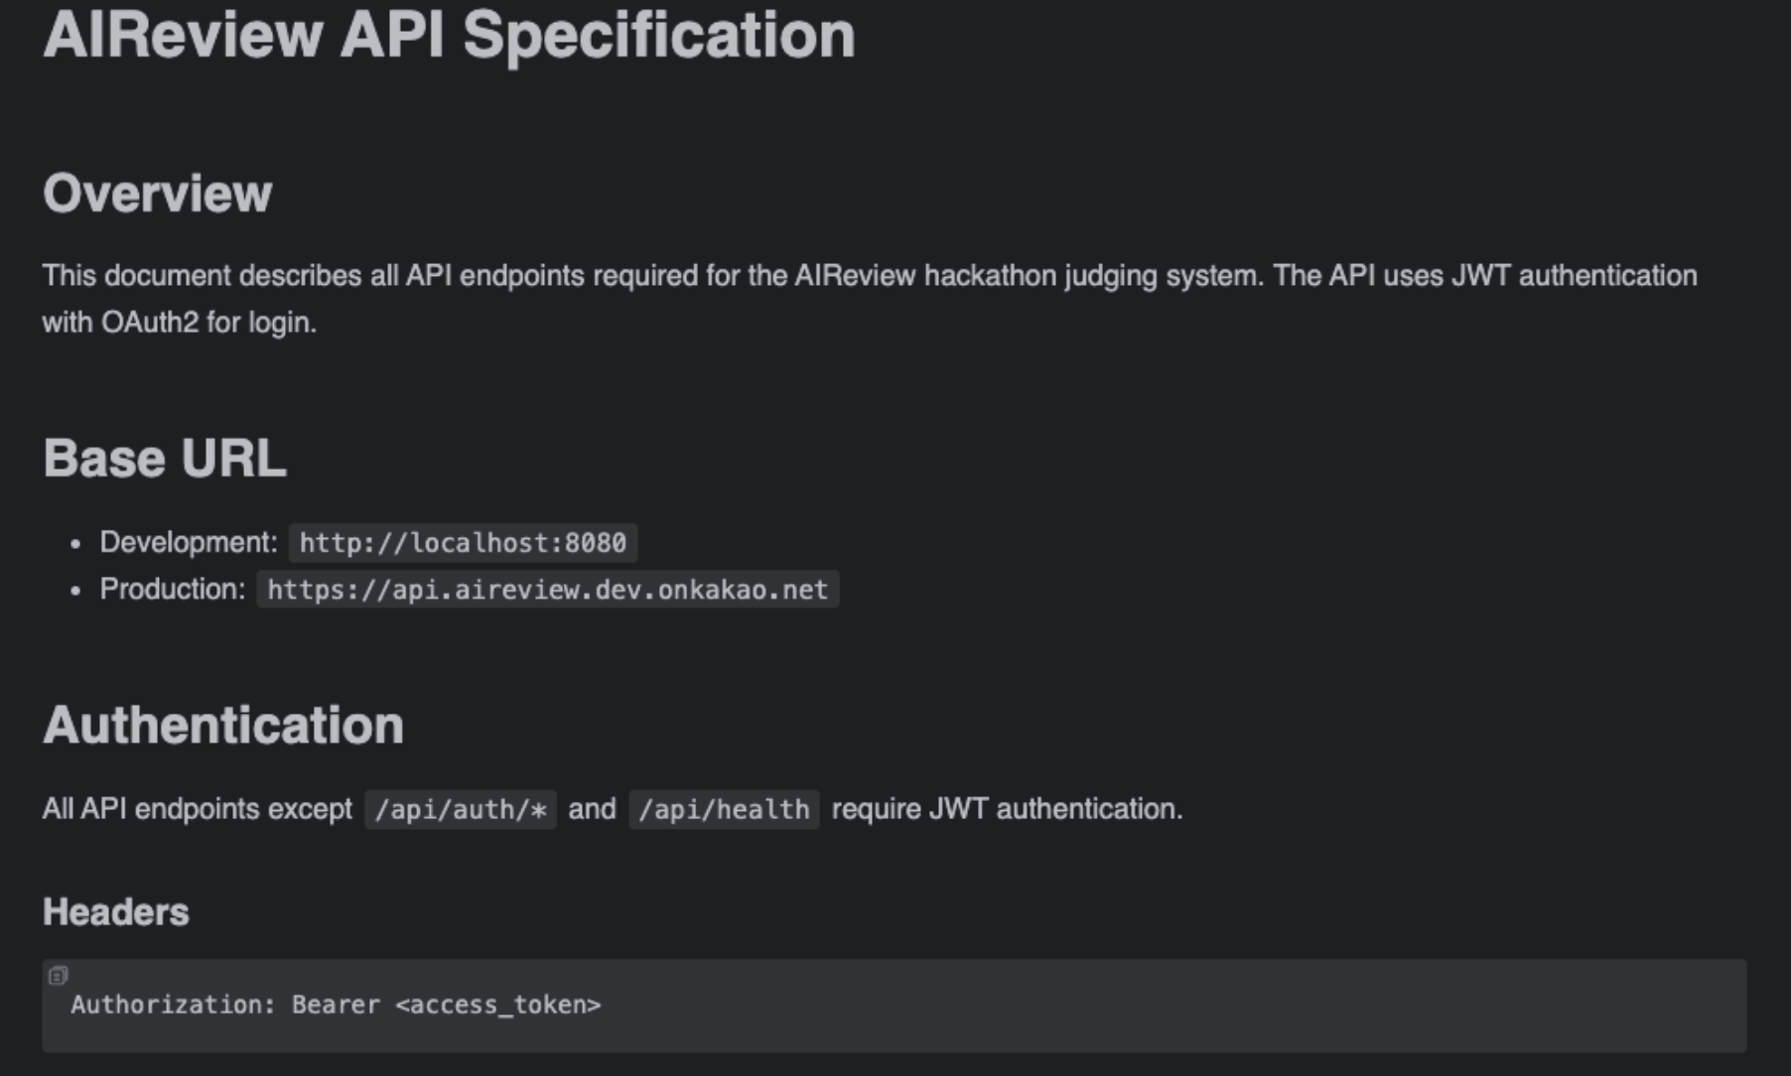Screen dimensions: 1791x1076
Task: Select the Headers subheading
Action: coord(115,912)
